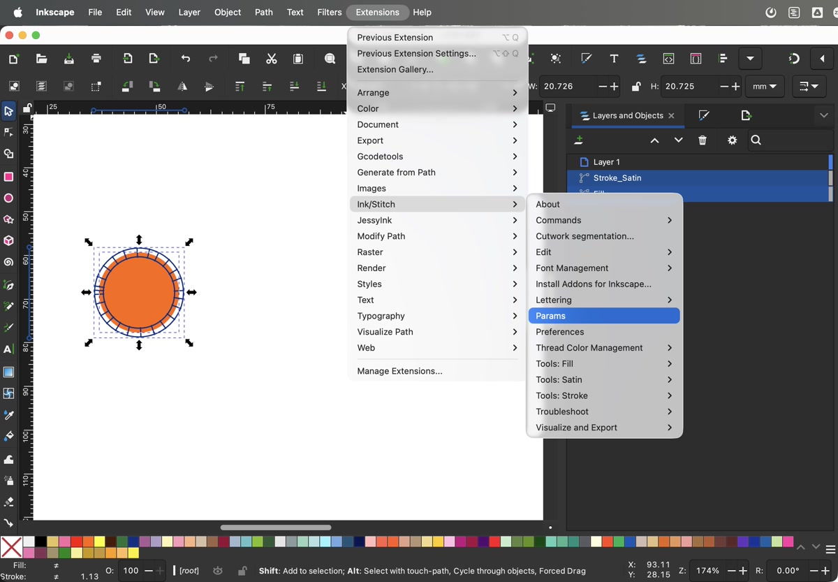
Task: Select the Troubleshoot menu entry
Action: click(x=604, y=412)
